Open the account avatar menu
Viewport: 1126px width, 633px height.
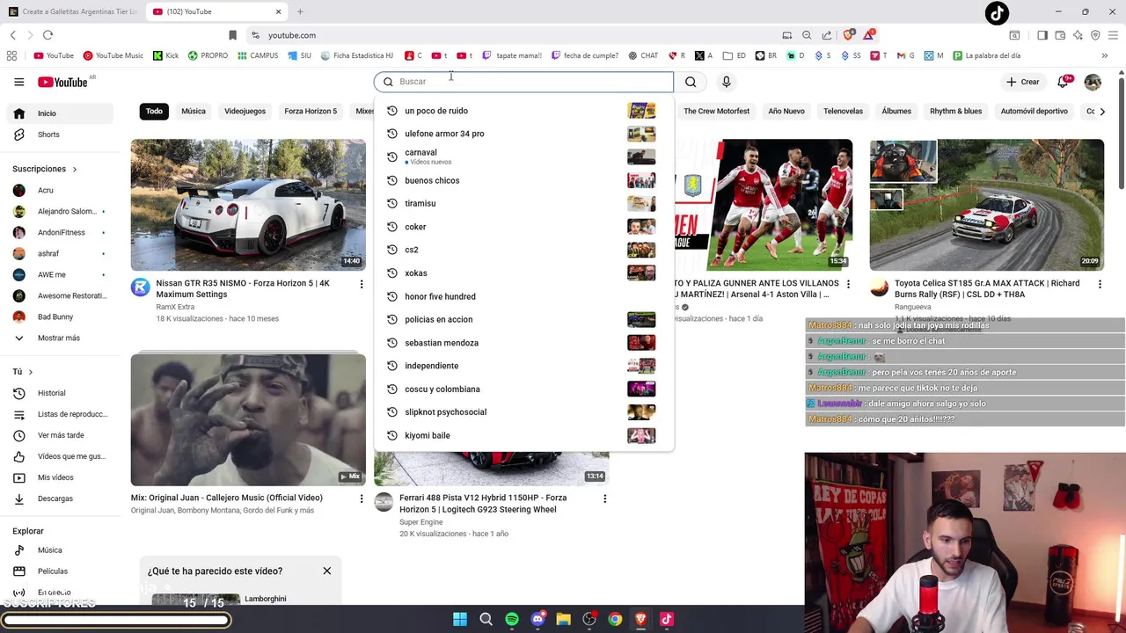coord(1093,82)
